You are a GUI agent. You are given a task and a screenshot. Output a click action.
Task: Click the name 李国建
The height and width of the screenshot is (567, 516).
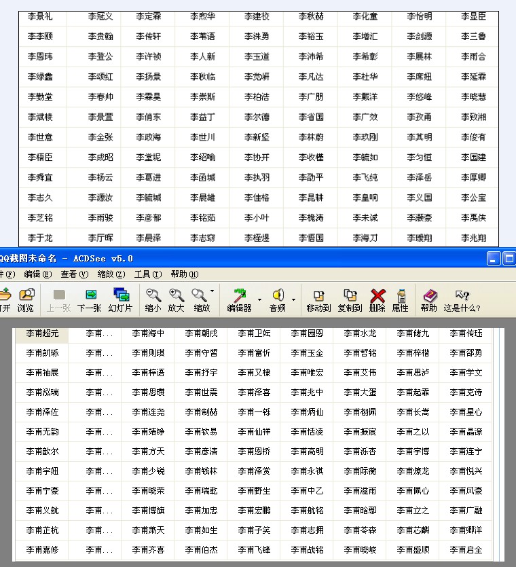click(x=473, y=158)
